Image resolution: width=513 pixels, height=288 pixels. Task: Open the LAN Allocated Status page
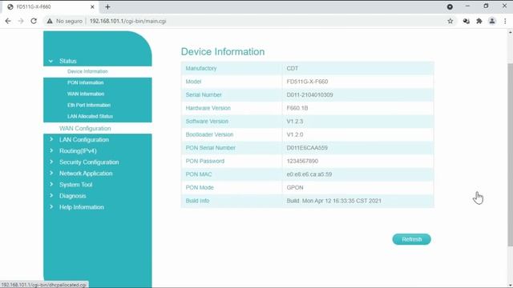[90, 116]
